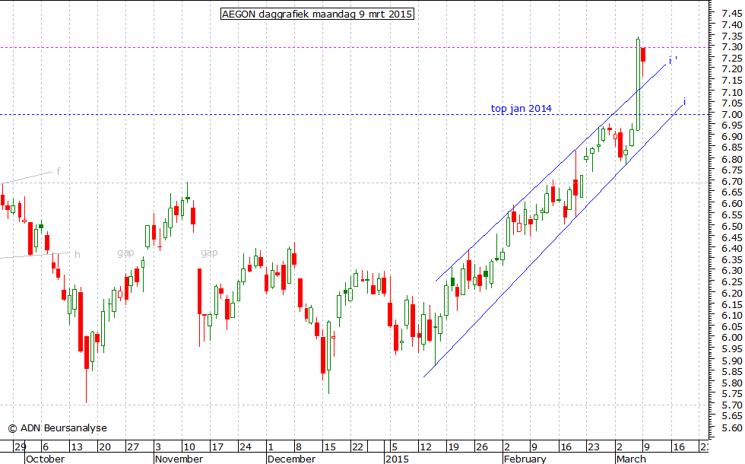Click the 6.25 price axis label

(x=731, y=282)
